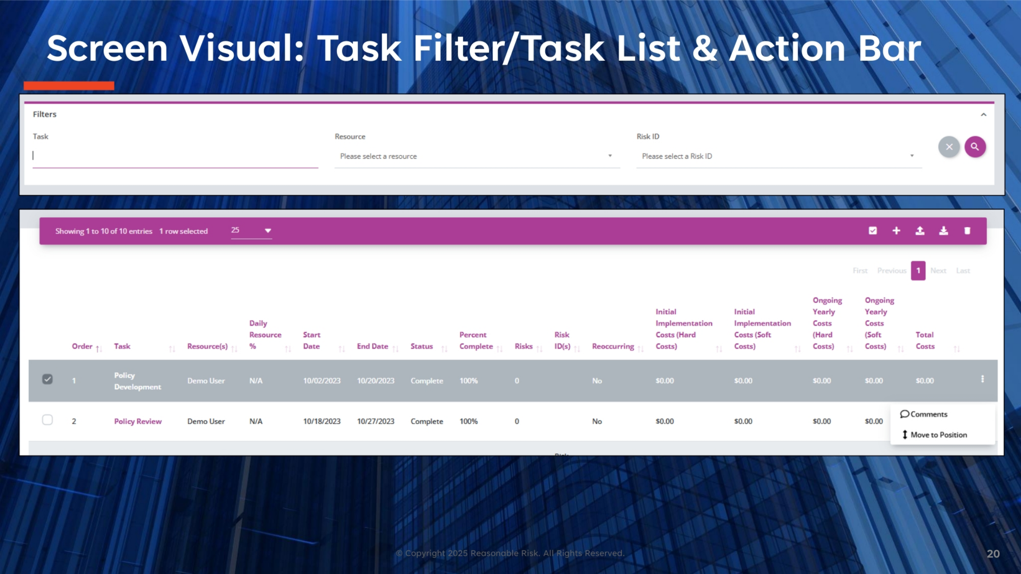Check the Policy Review row checkbox
Image resolution: width=1021 pixels, height=574 pixels.
48,420
